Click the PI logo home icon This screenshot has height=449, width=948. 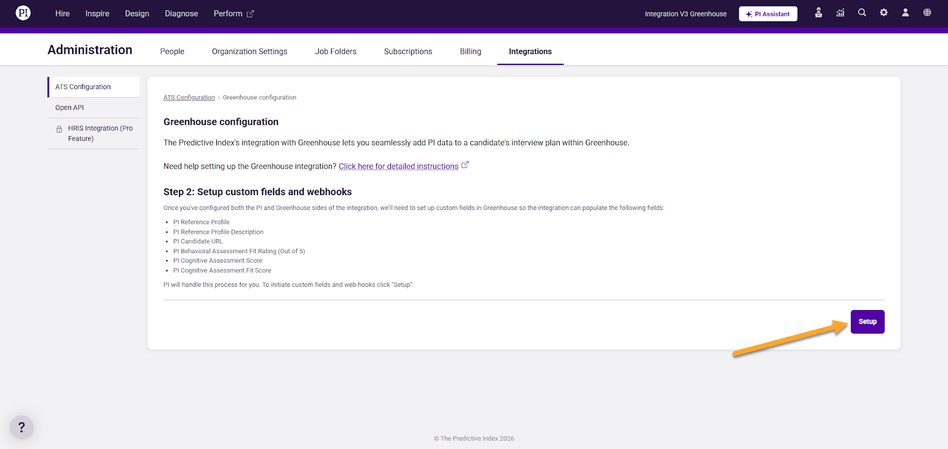pos(23,13)
